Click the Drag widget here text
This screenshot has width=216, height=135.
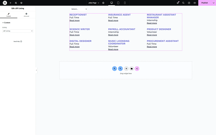[126, 74]
